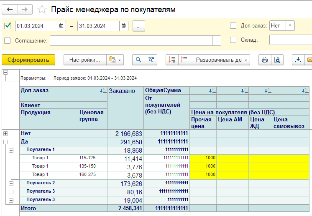This screenshot has height=216, width=312.
Task: Expand the Поупатель 2 group
Action: click(x=11, y=183)
